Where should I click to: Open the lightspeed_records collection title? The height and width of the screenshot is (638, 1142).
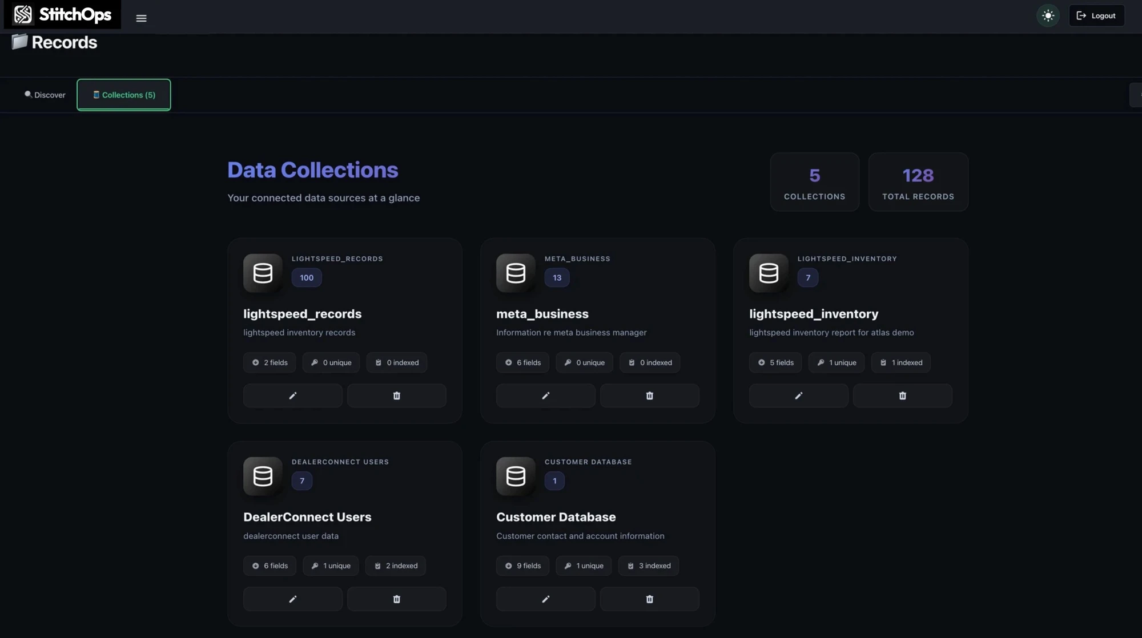coord(302,314)
